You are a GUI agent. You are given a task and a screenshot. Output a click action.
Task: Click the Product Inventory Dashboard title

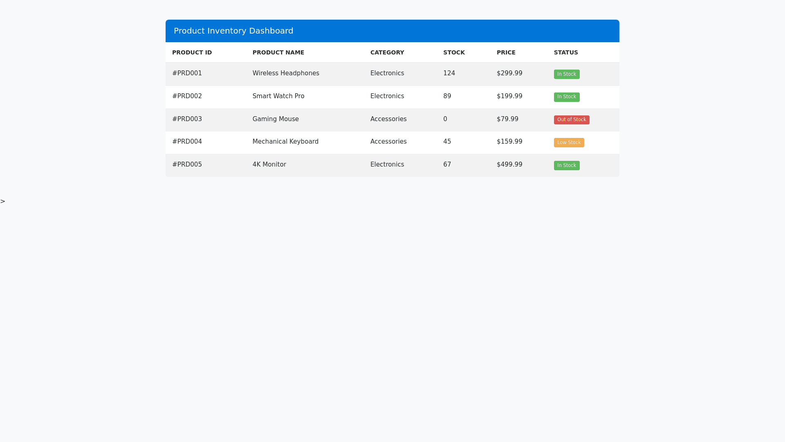(x=233, y=31)
